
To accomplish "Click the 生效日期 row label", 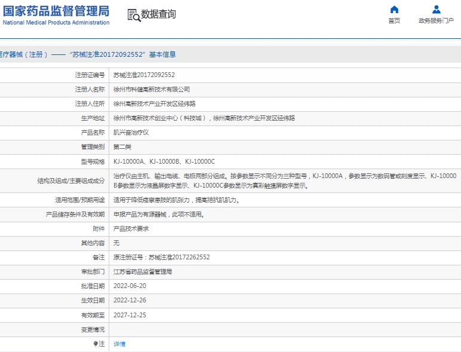I will (93, 301).
